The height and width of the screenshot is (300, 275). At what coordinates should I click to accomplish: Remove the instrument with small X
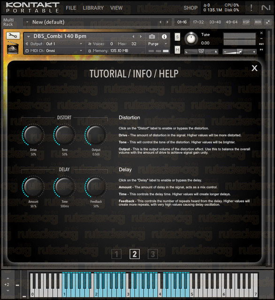261,33
